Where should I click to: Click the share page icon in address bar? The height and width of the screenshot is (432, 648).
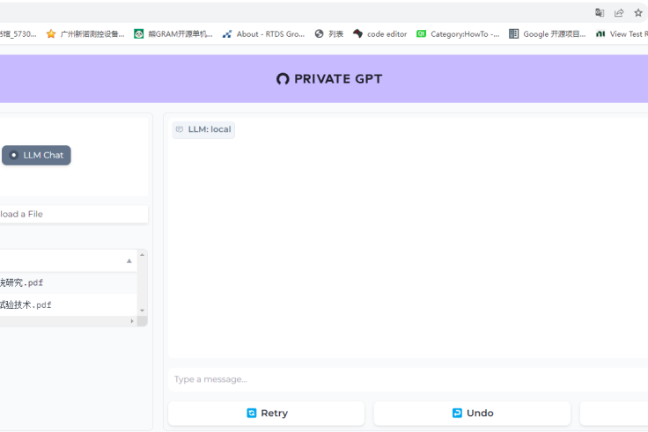coord(619,13)
